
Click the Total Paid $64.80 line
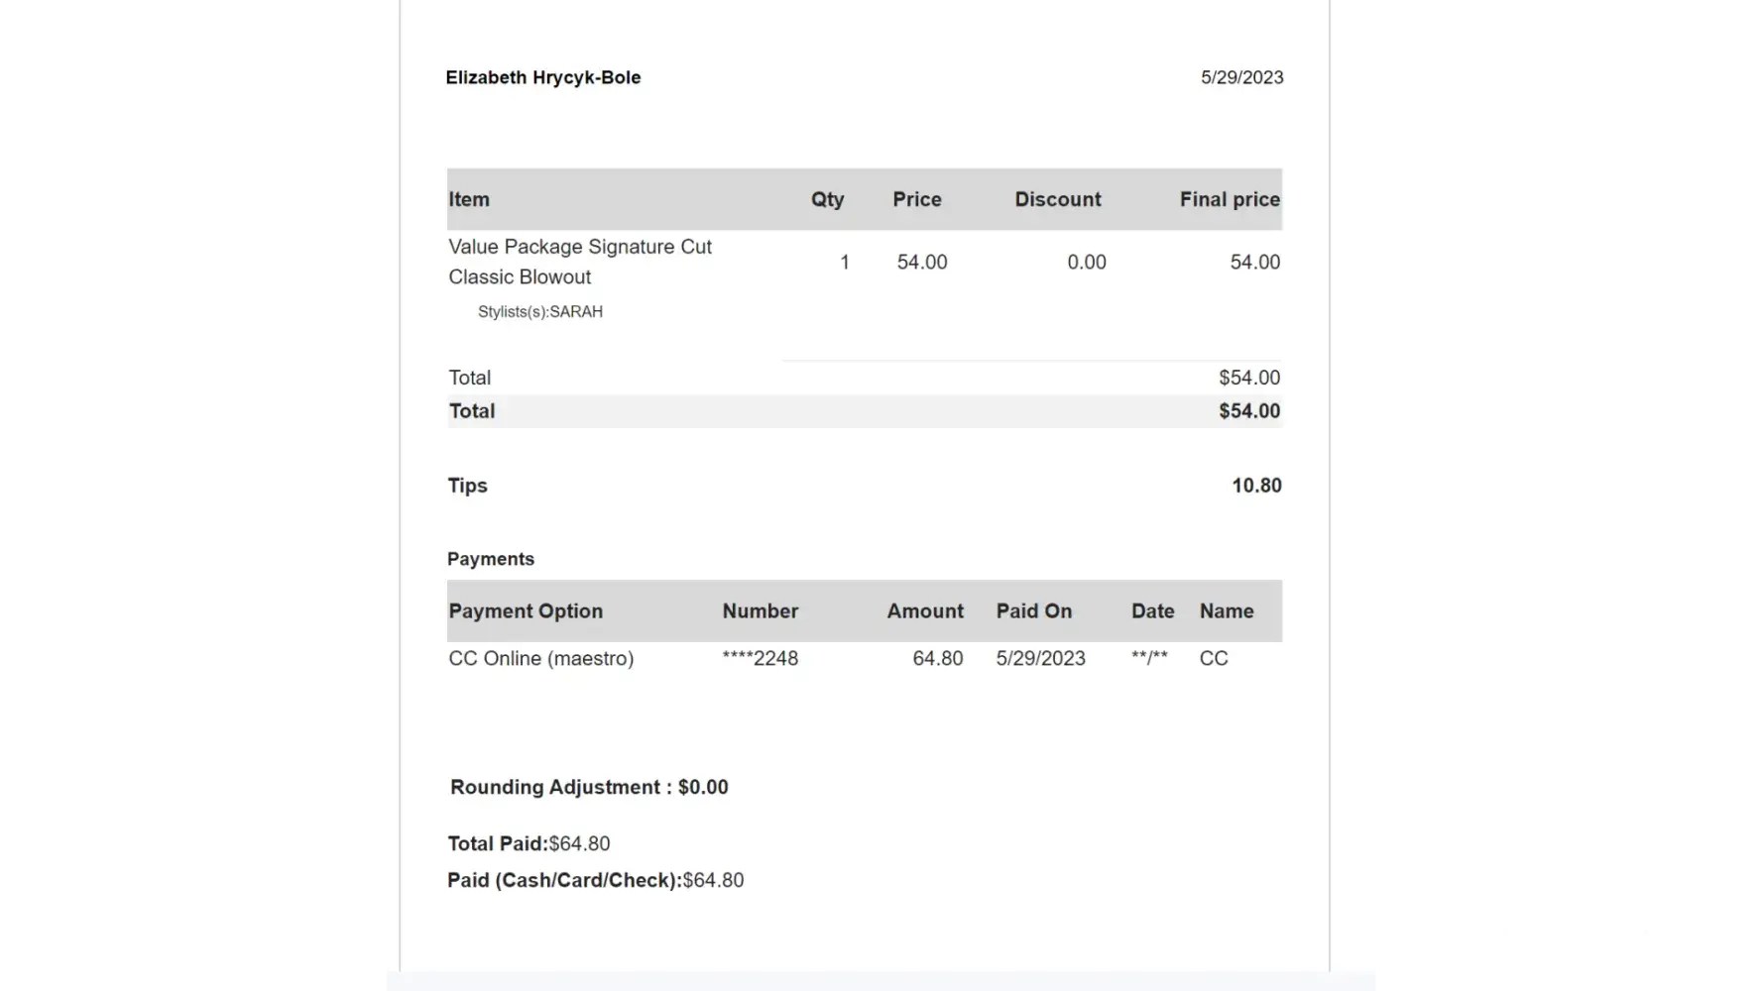pyautogui.click(x=529, y=844)
